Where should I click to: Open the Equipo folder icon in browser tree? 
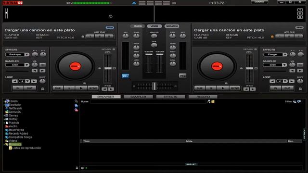pos(7,101)
